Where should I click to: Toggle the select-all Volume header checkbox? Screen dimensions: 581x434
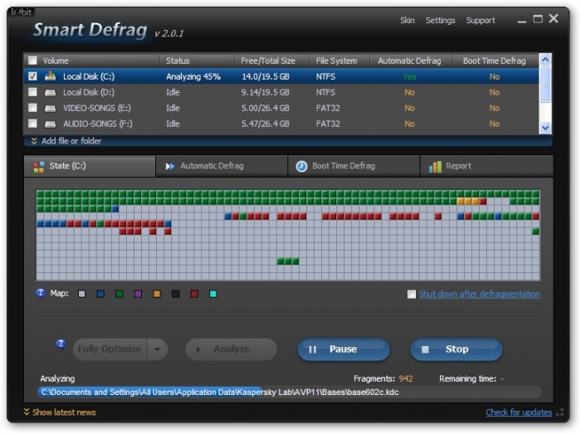pyautogui.click(x=32, y=61)
